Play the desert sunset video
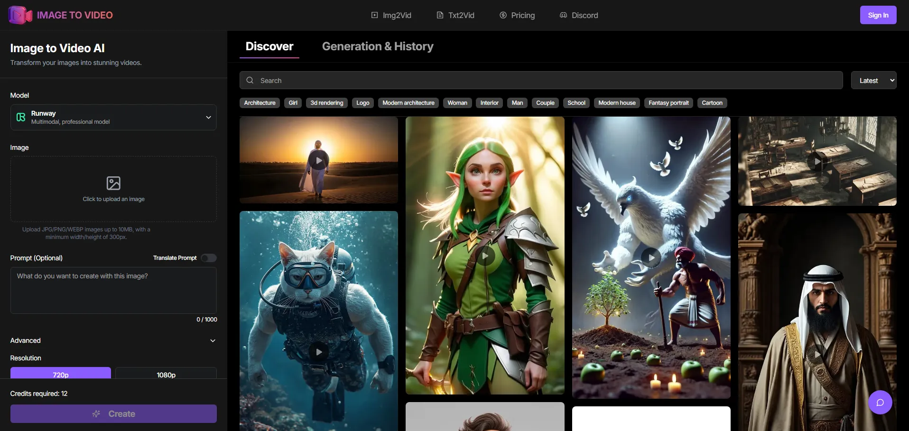909x431 pixels. (x=319, y=160)
